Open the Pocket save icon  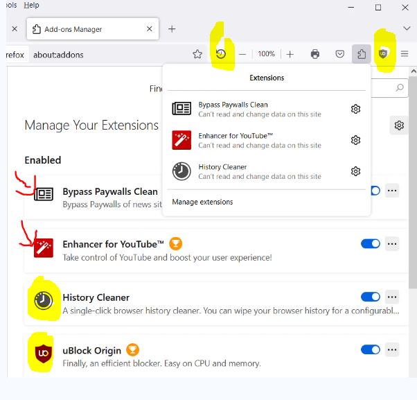tap(339, 54)
